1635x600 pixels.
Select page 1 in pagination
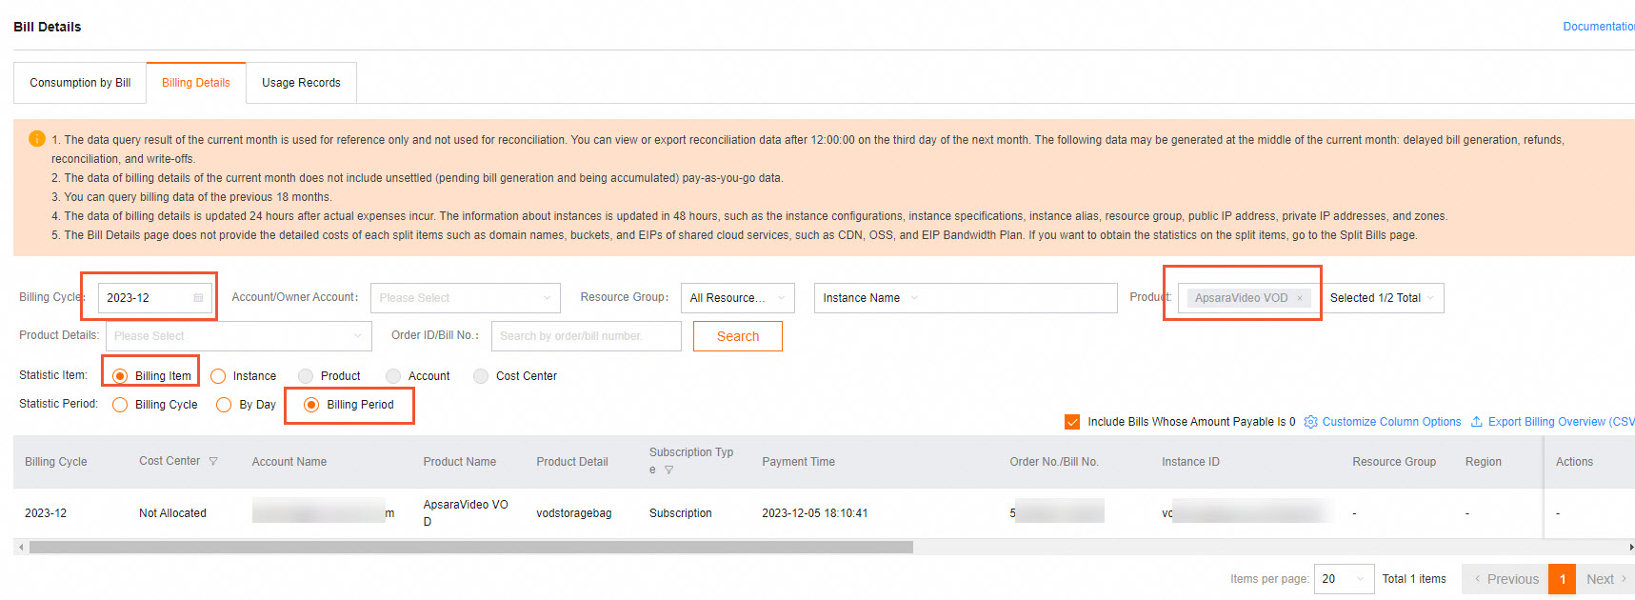1563,579
